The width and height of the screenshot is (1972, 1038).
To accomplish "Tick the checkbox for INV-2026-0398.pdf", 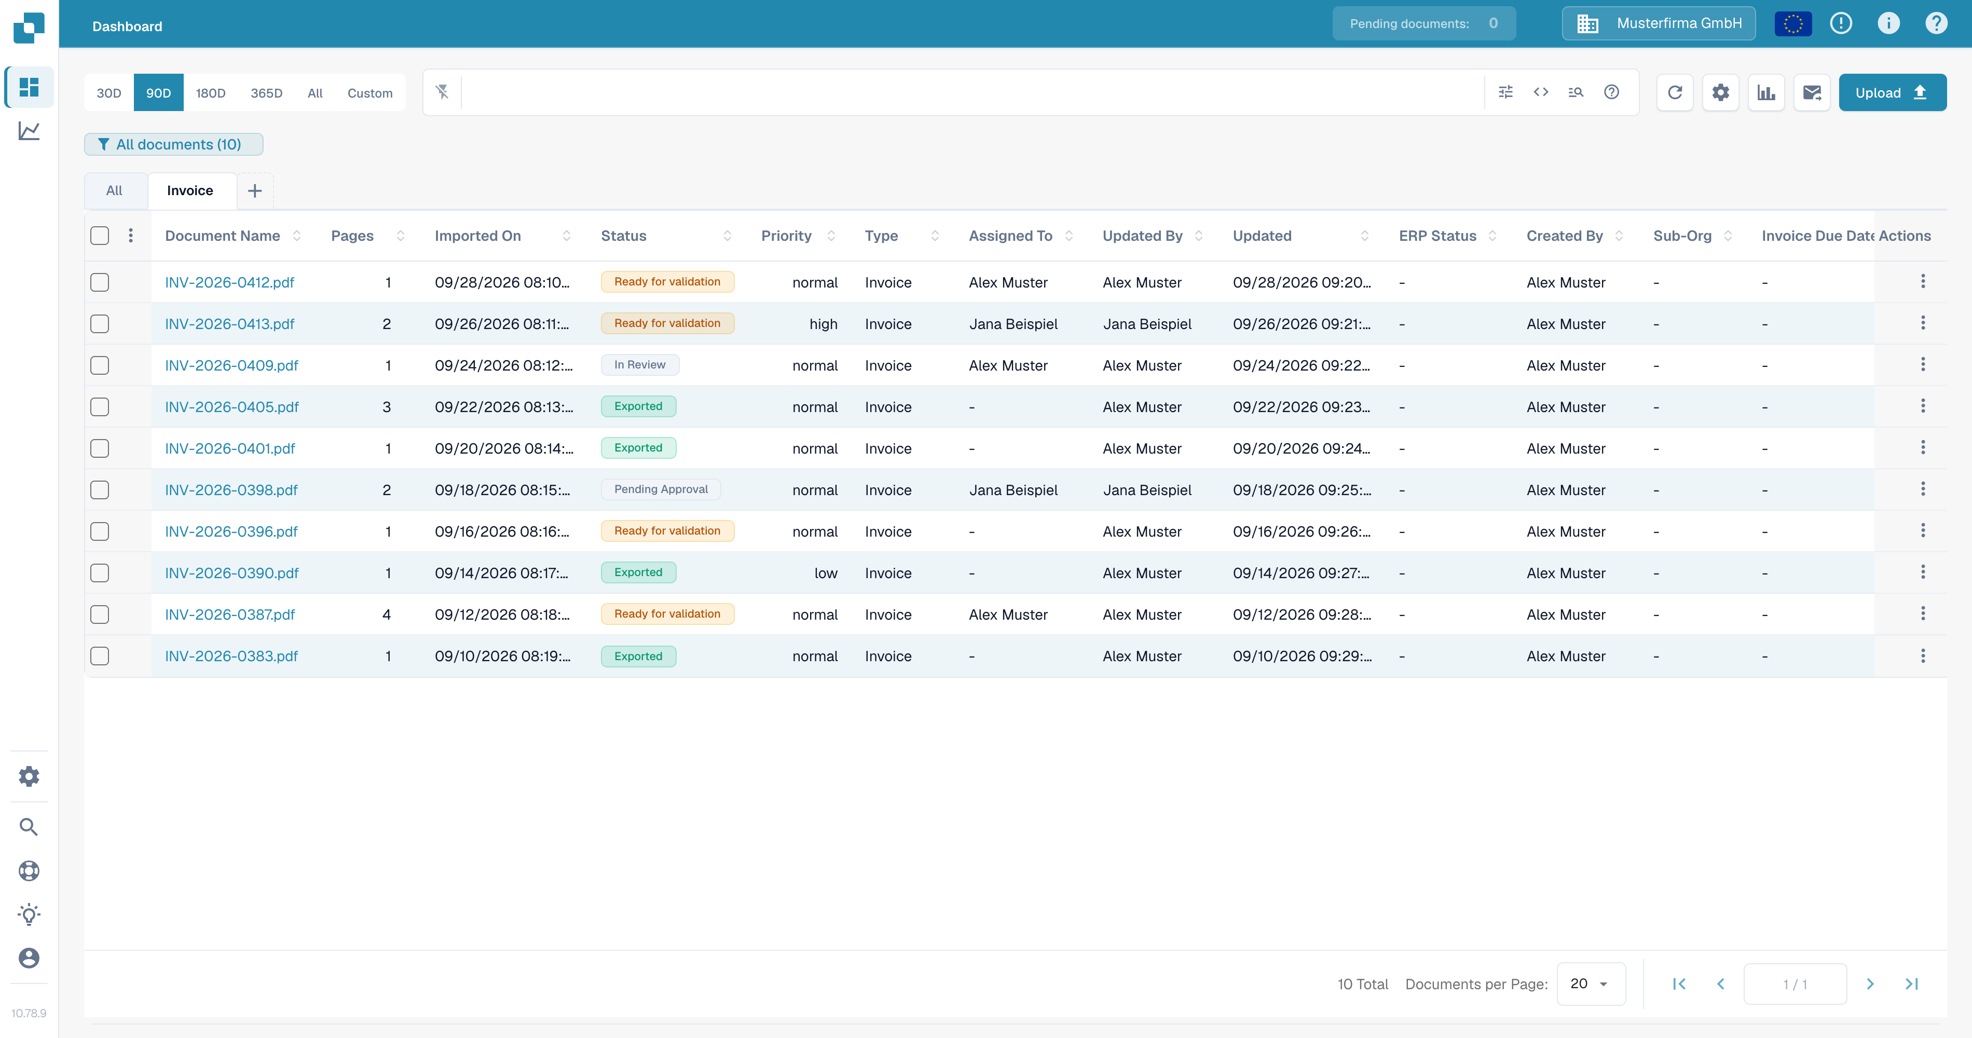I will 100,490.
